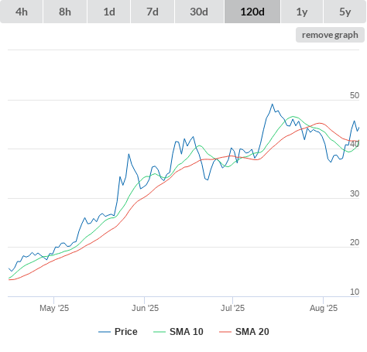Viewport: 367px width, 352px height.
Task: View the 5y time range
Action: [x=345, y=12]
